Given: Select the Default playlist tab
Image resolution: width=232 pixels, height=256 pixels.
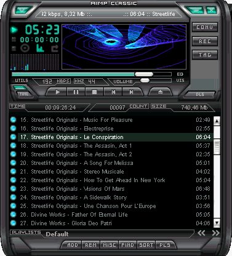Looking at the screenshot, I should coord(57,234).
